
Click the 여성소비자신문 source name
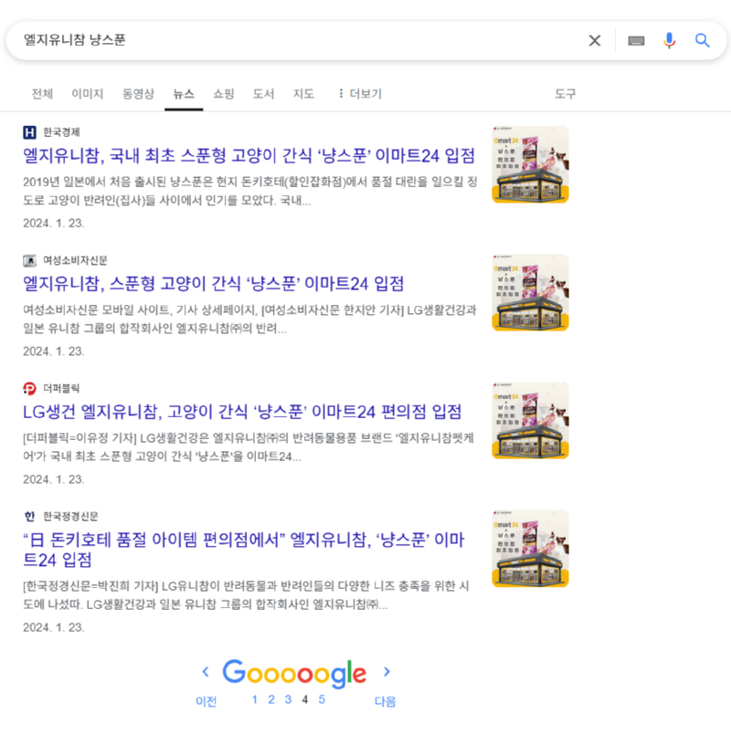click(x=76, y=260)
